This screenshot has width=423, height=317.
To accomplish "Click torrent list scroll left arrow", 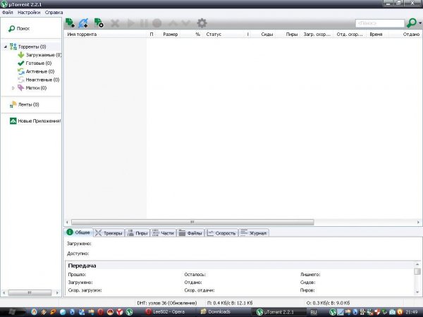I will pos(67,222).
